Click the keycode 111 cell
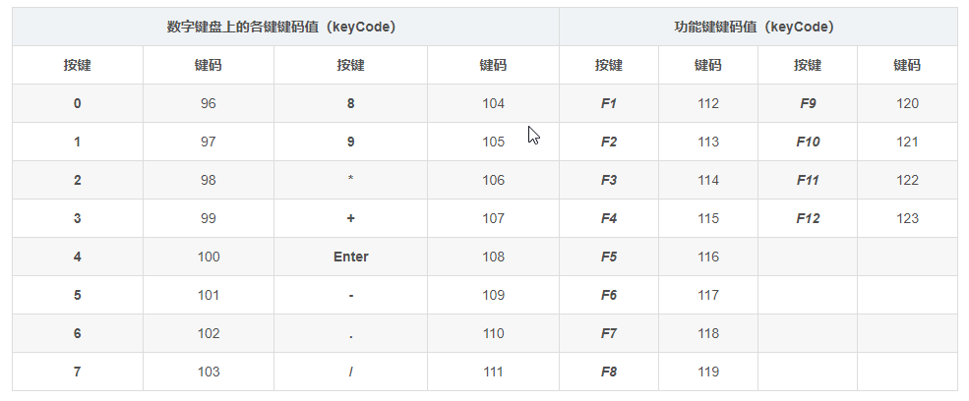Viewport: 969px width, 401px height. 493,372
